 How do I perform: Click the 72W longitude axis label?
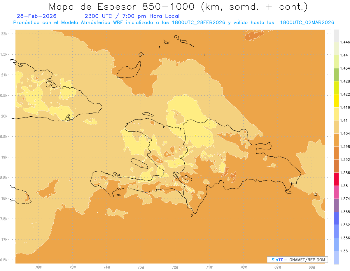(175, 267)
